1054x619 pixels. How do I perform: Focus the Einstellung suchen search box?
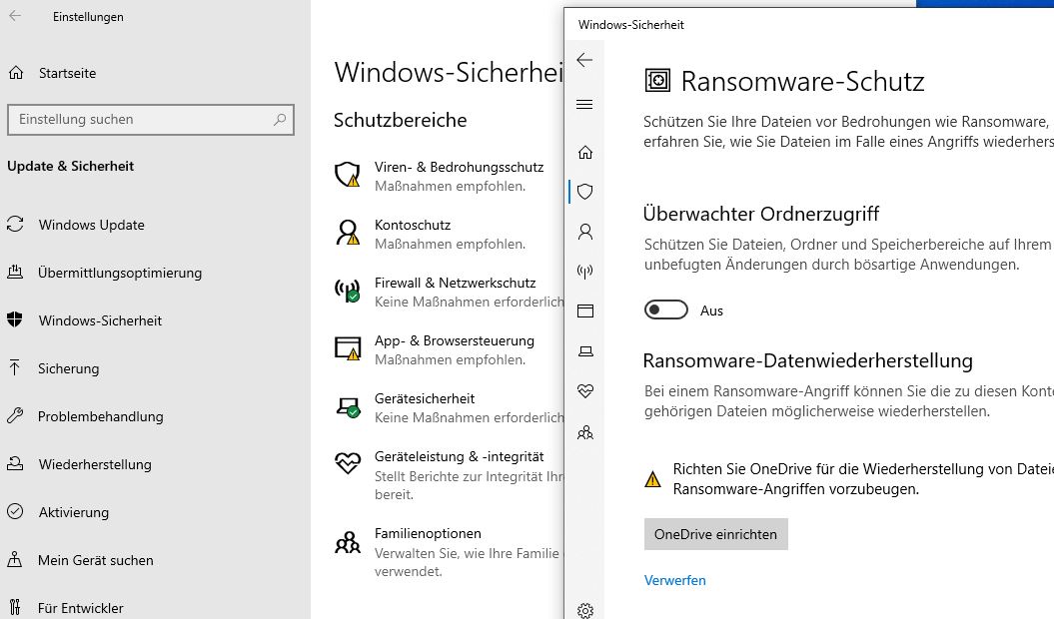tap(151, 120)
